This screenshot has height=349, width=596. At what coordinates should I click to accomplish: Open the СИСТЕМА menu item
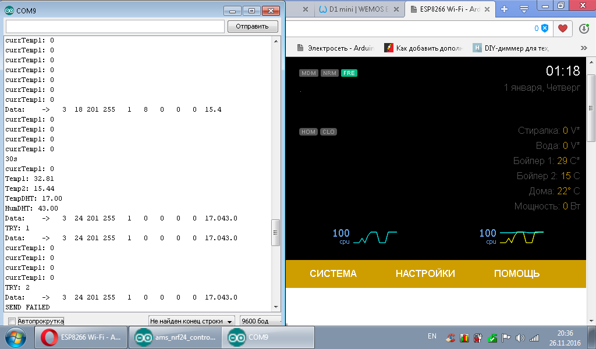tap(333, 274)
